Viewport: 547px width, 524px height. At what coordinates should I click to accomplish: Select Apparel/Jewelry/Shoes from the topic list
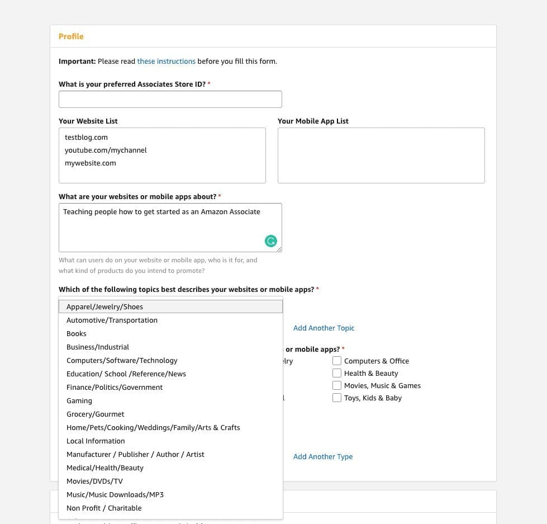[x=170, y=306]
